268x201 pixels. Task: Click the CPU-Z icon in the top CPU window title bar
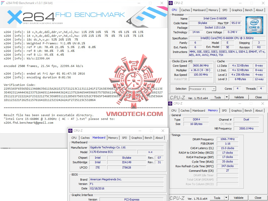171,3
